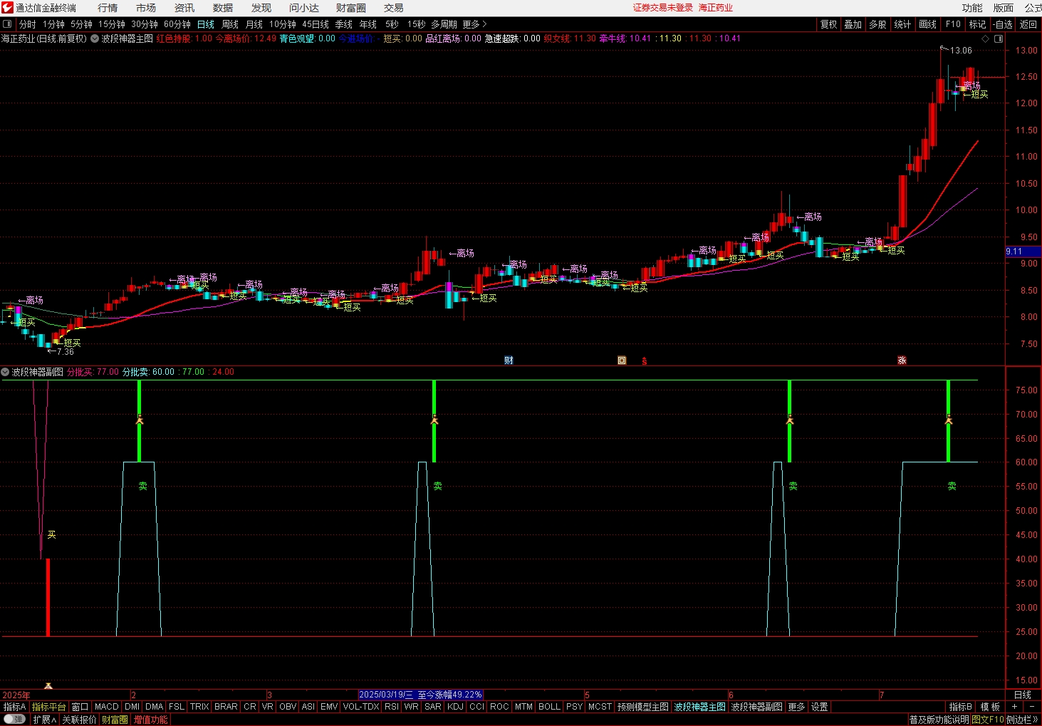
Task: Click the layout icon left of 分时
Action: (x=7, y=24)
